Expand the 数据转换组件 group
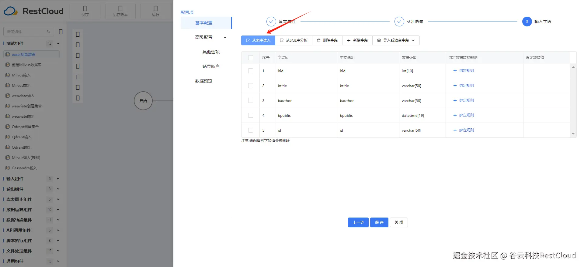The width and height of the screenshot is (584, 267). pyautogui.click(x=58, y=220)
